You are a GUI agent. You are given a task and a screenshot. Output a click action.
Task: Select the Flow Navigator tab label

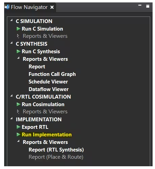[x=29, y=7]
